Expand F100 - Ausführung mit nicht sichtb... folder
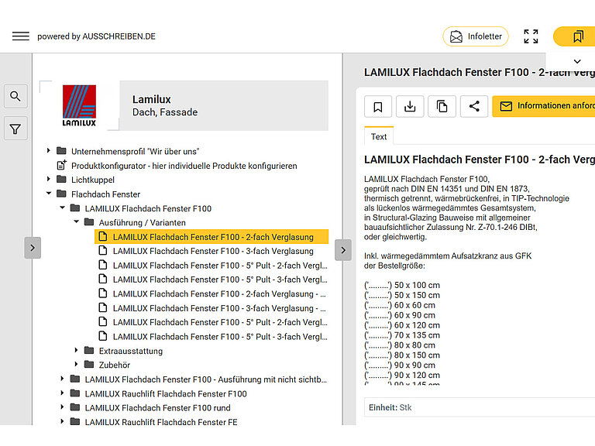 62,379
